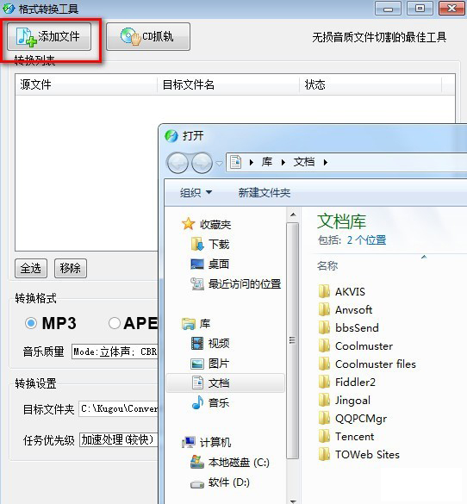Open the 组织 organize menu

(196, 193)
